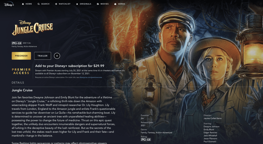This screenshot has width=263, height=144.
Task: Click the Home house icon
Action: [23, 4]
